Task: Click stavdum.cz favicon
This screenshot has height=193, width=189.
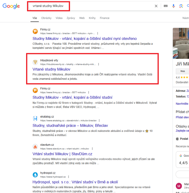Action: pos(35,147)
